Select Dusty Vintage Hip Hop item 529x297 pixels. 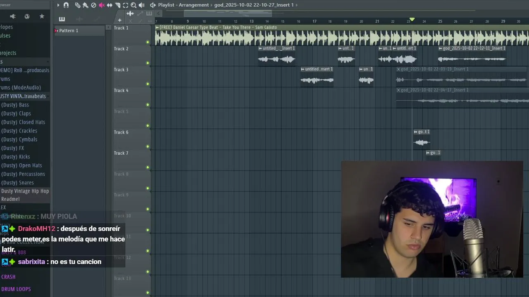click(25, 191)
